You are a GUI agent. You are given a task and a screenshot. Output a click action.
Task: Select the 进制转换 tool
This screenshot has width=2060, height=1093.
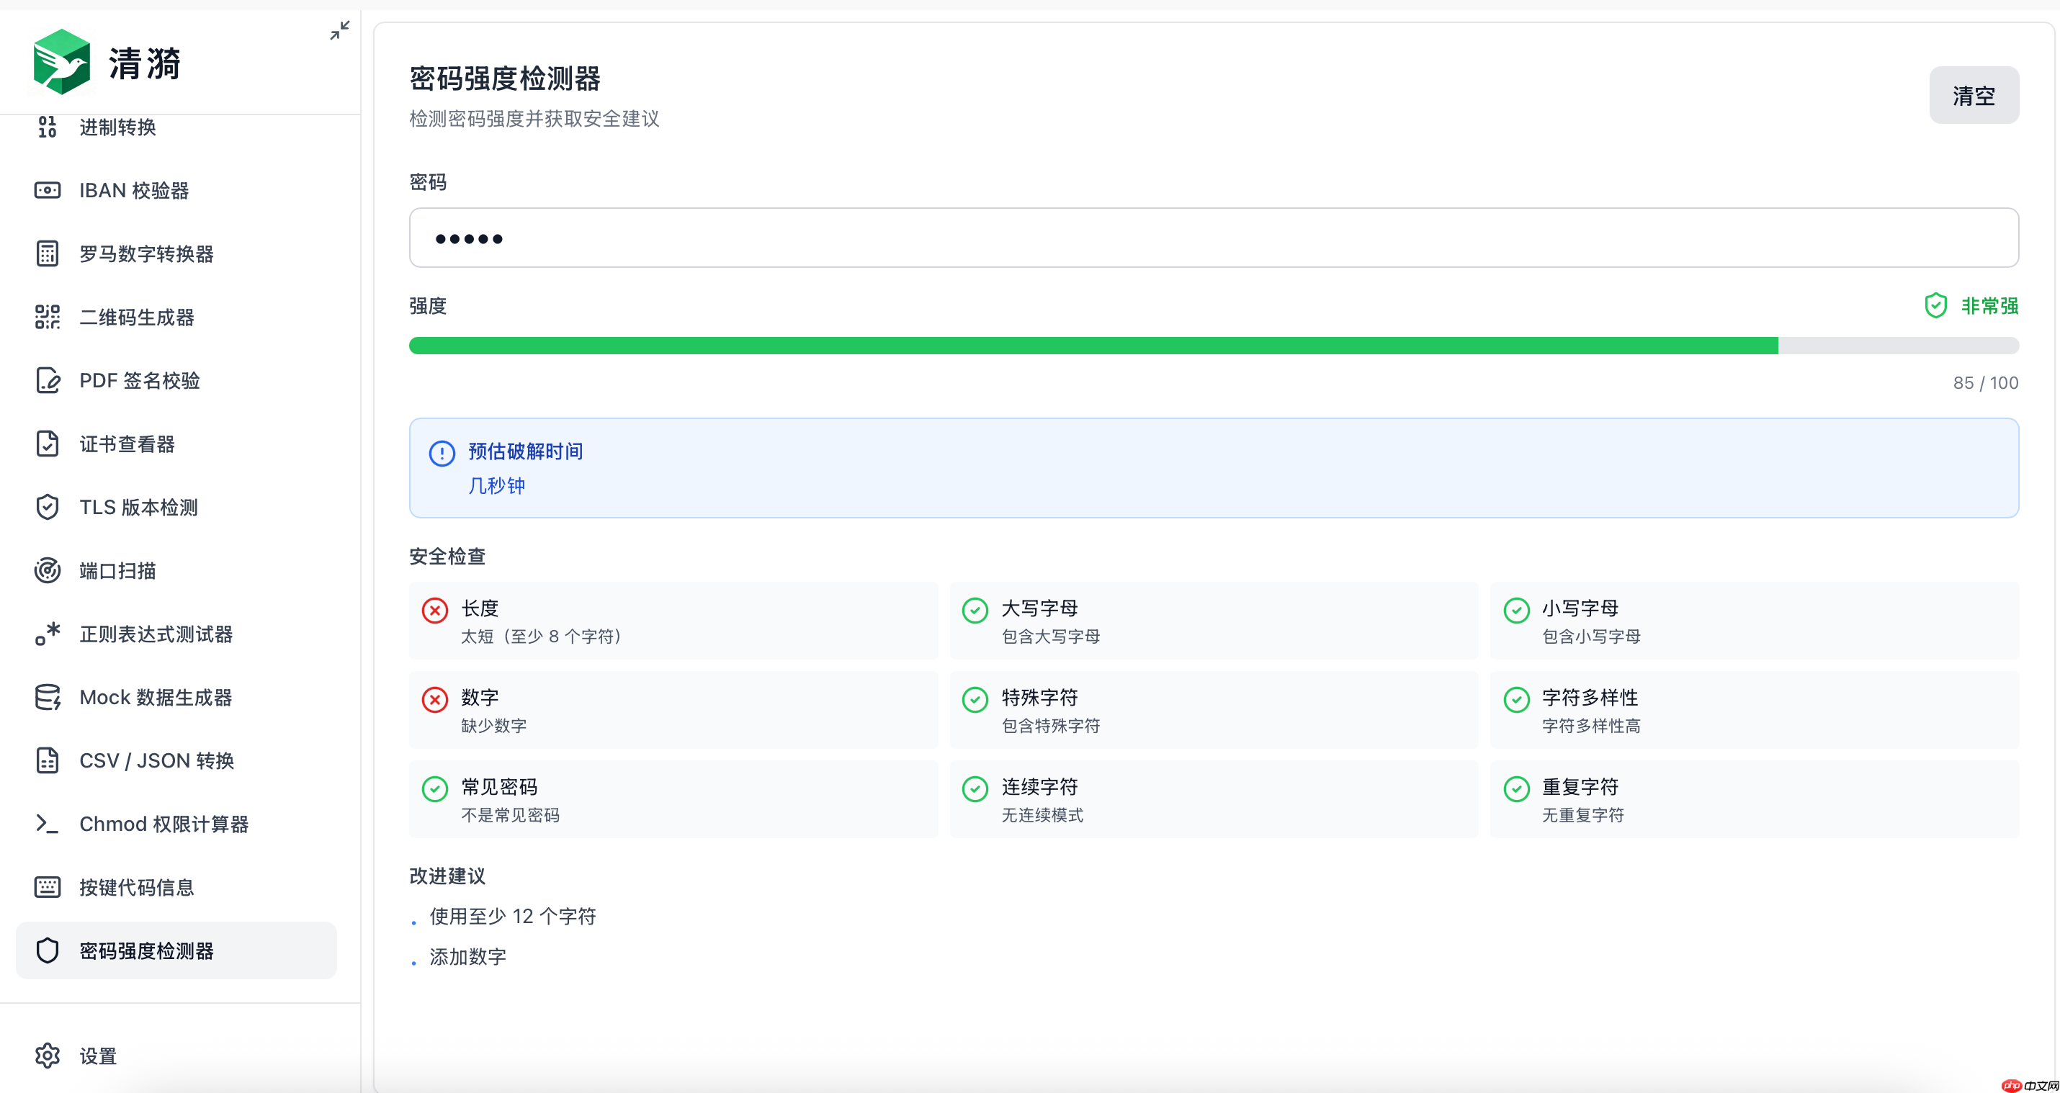pos(117,126)
